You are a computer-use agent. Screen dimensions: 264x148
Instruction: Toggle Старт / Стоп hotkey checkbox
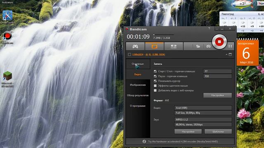click(155, 71)
